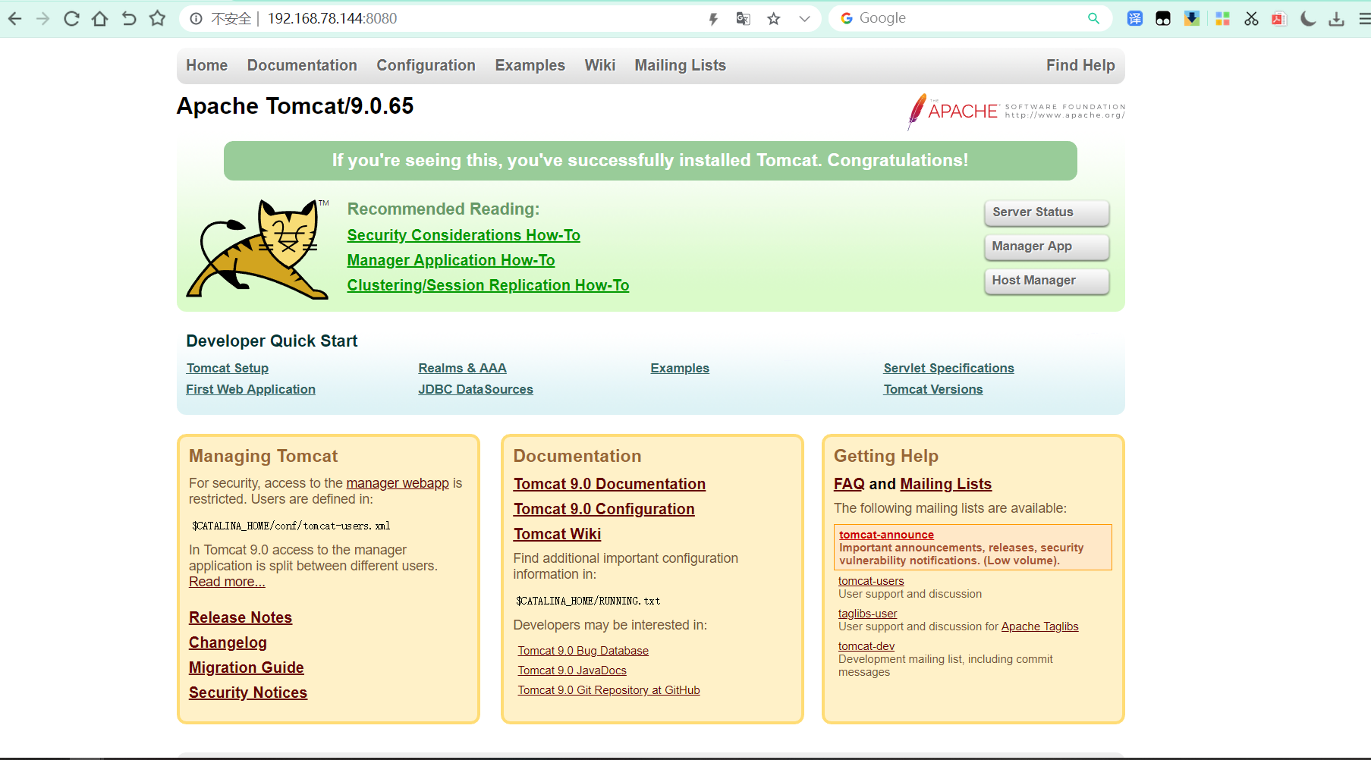Toggle night mode with the moon icon
Viewport: 1371px width, 760px height.
1308,19
